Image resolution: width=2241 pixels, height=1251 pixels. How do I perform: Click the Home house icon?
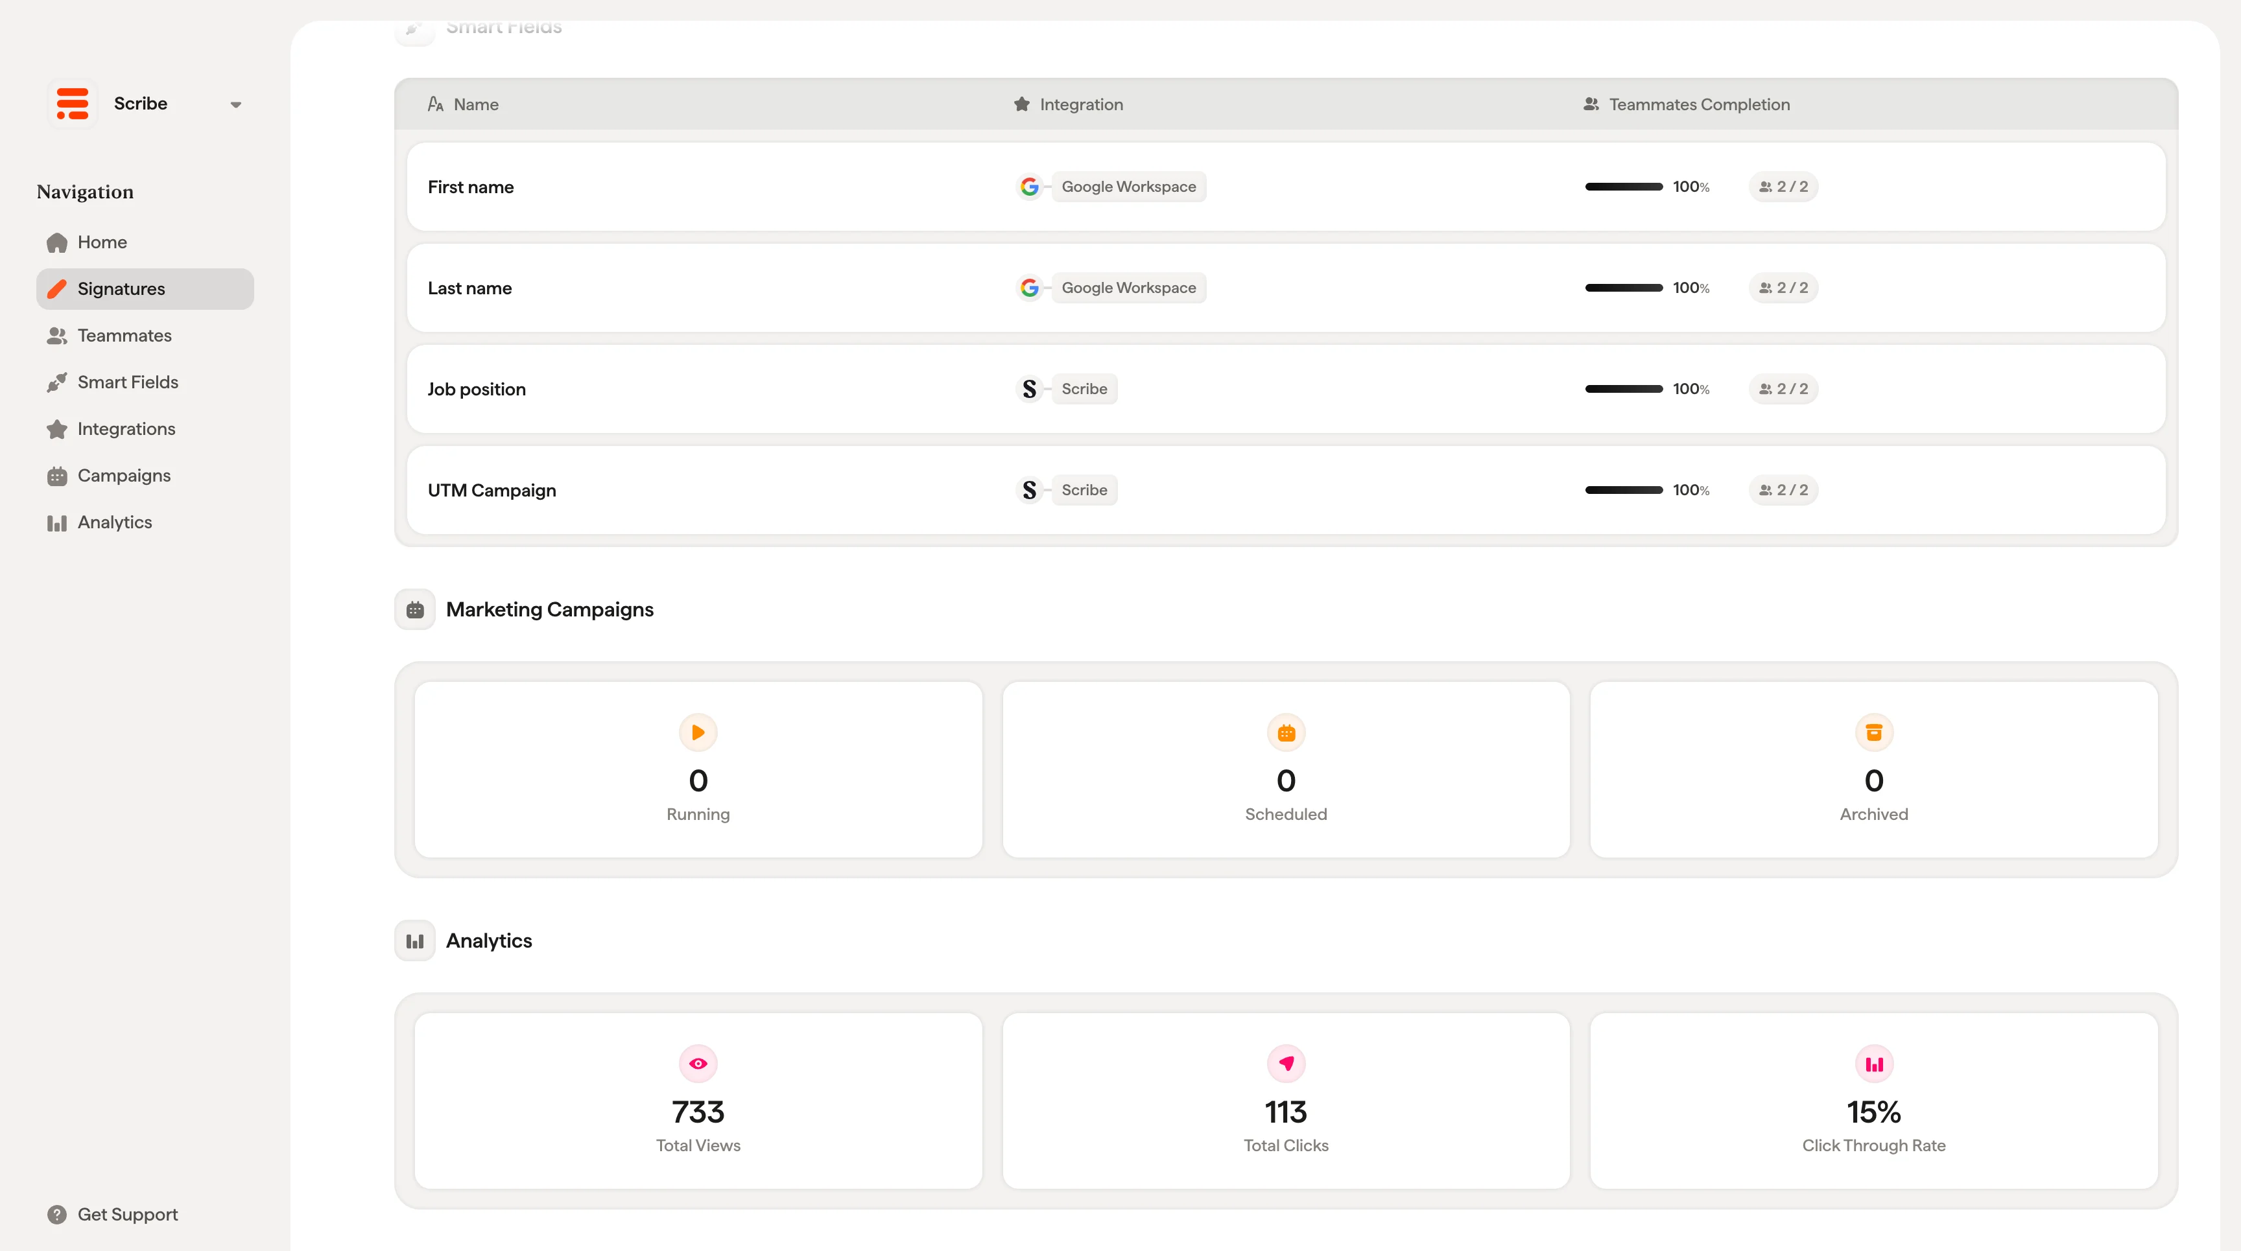[58, 242]
